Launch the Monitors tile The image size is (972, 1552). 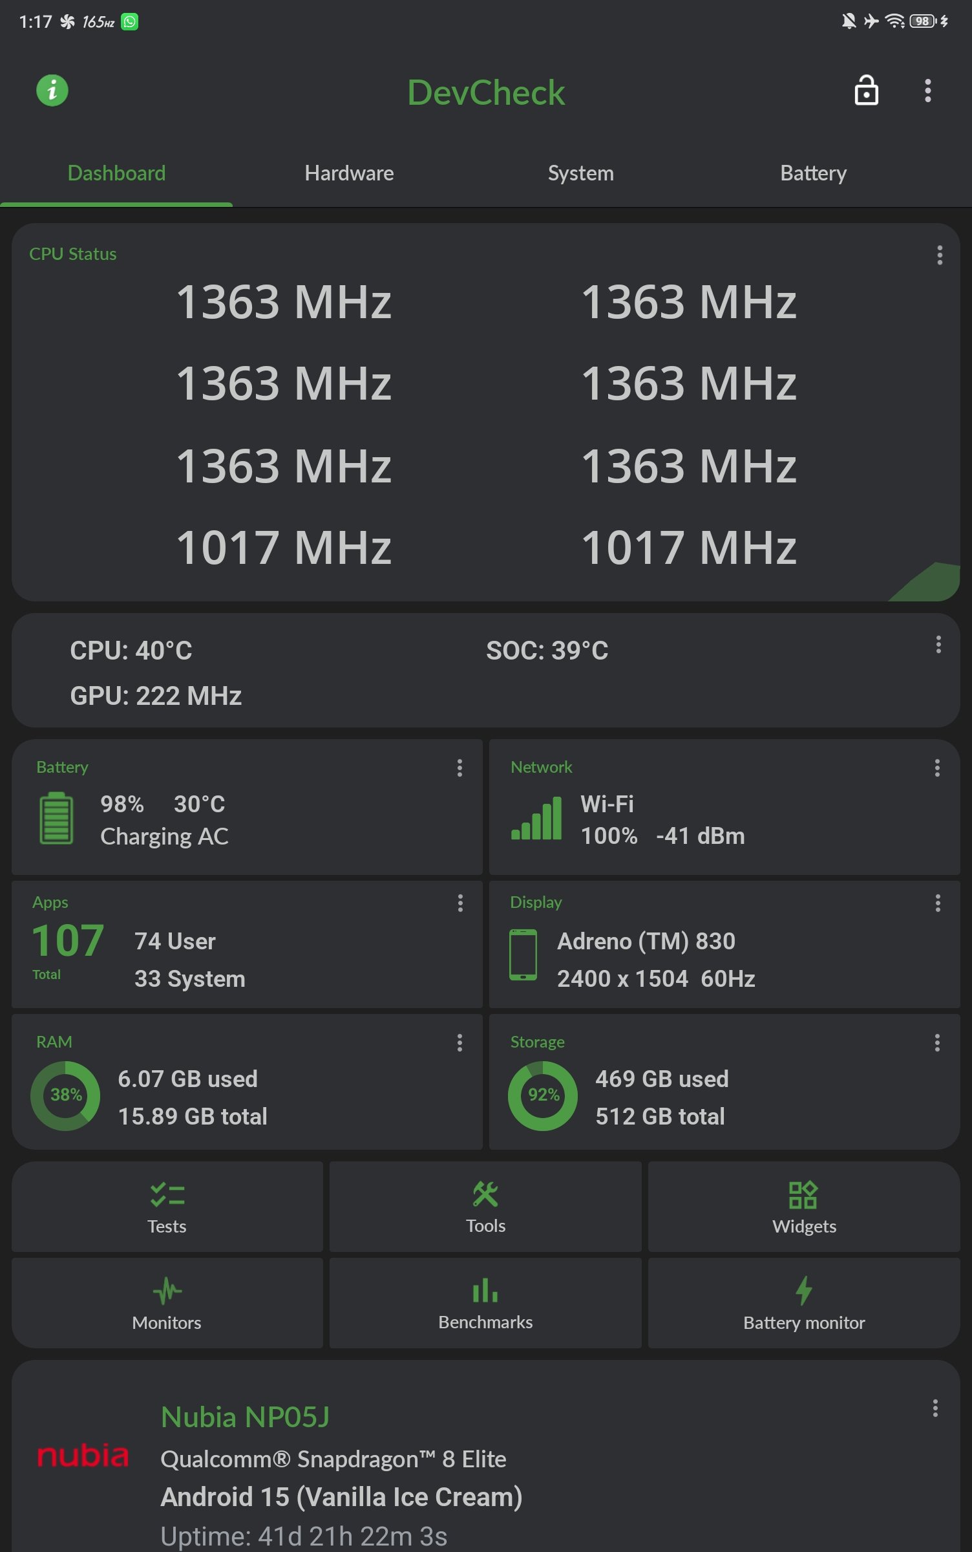[x=167, y=1303]
